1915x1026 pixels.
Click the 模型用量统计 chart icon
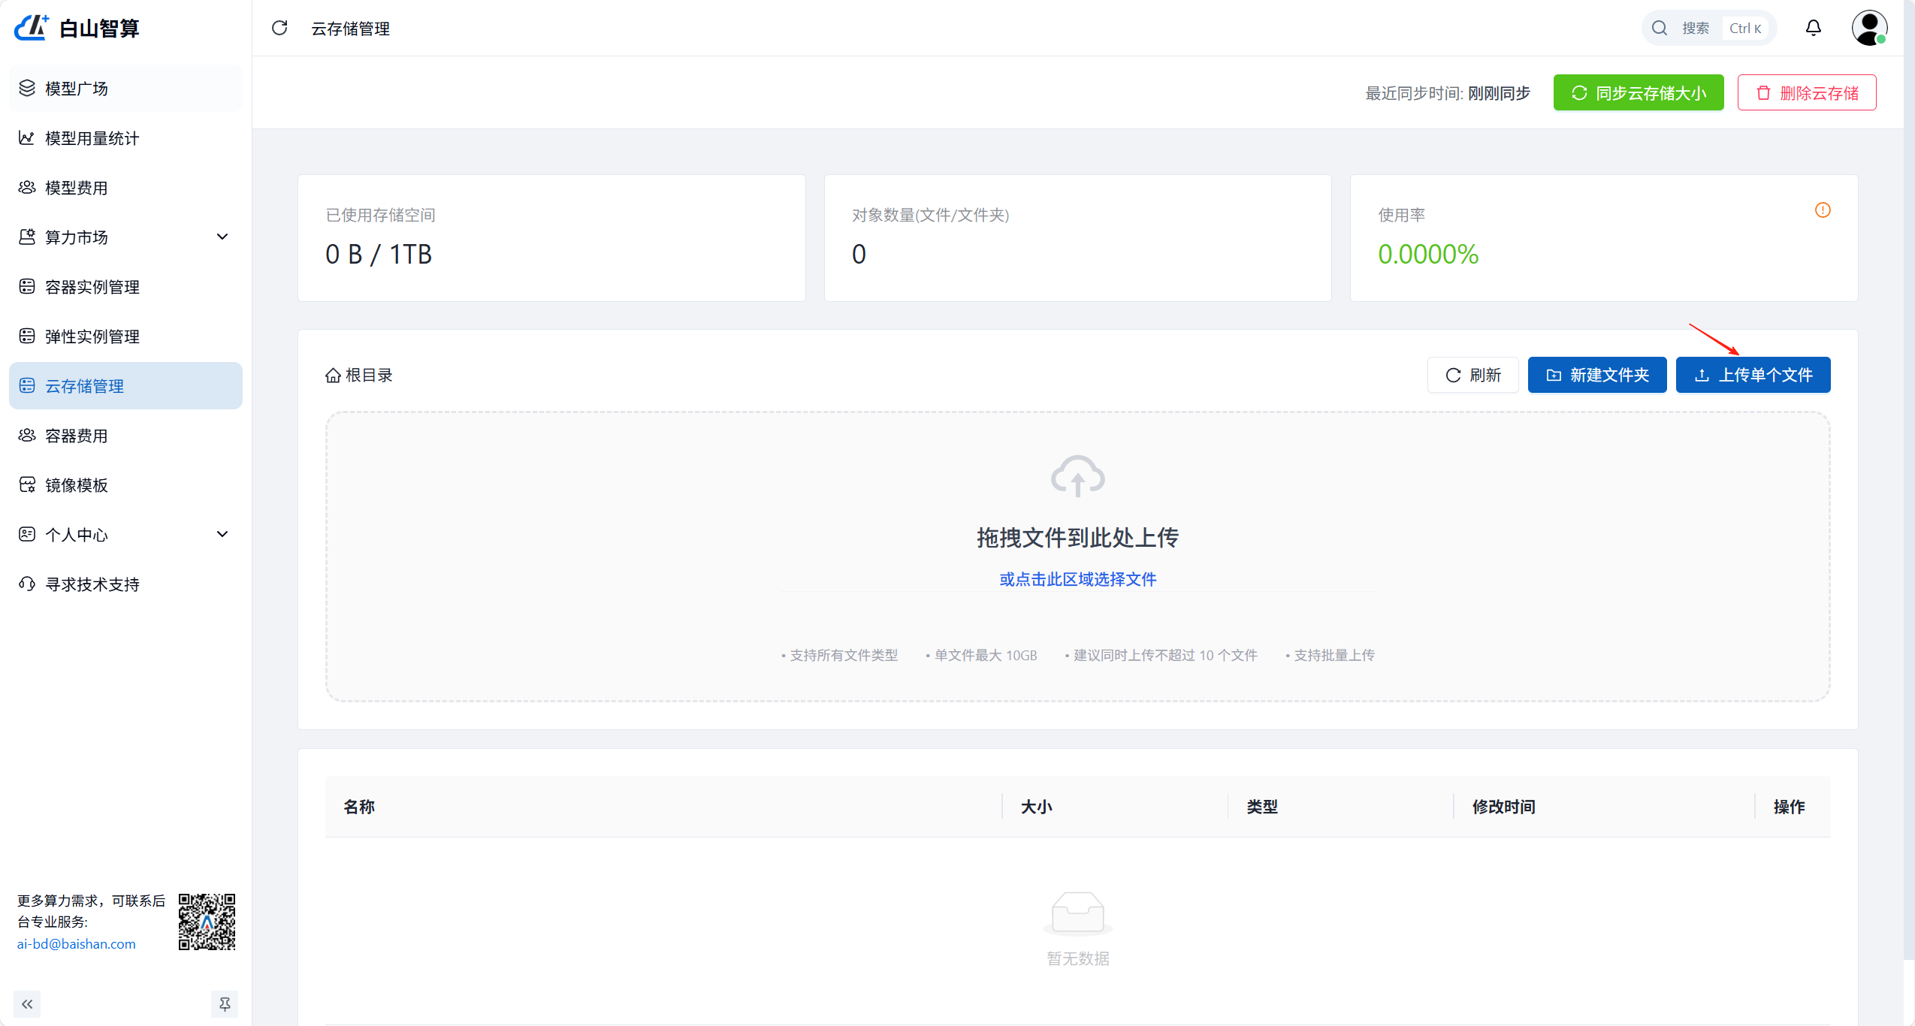click(27, 137)
